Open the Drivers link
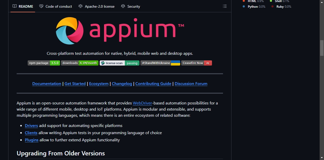 pyautogui.click(x=31, y=126)
